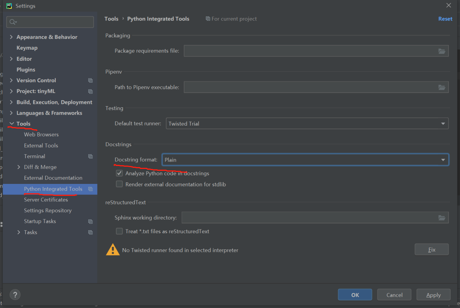Image resolution: width=460 pixels, height=308 pixels.
Task: Click project-level icon beside Version Control
Action: pyautogui.click(x=90, y=80)
